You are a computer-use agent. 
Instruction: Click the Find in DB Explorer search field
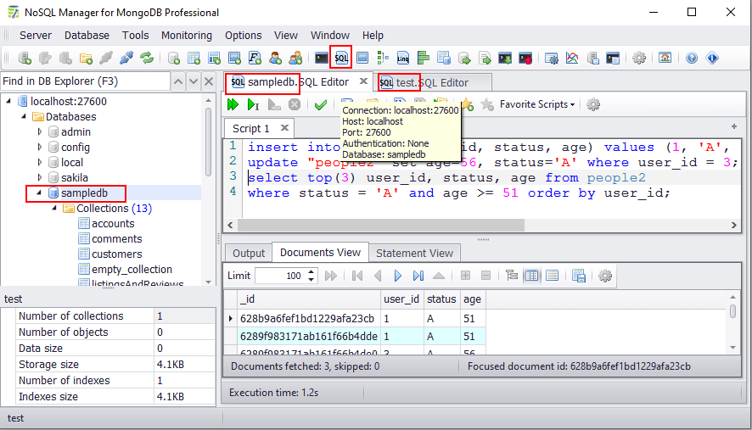point(83,81)
